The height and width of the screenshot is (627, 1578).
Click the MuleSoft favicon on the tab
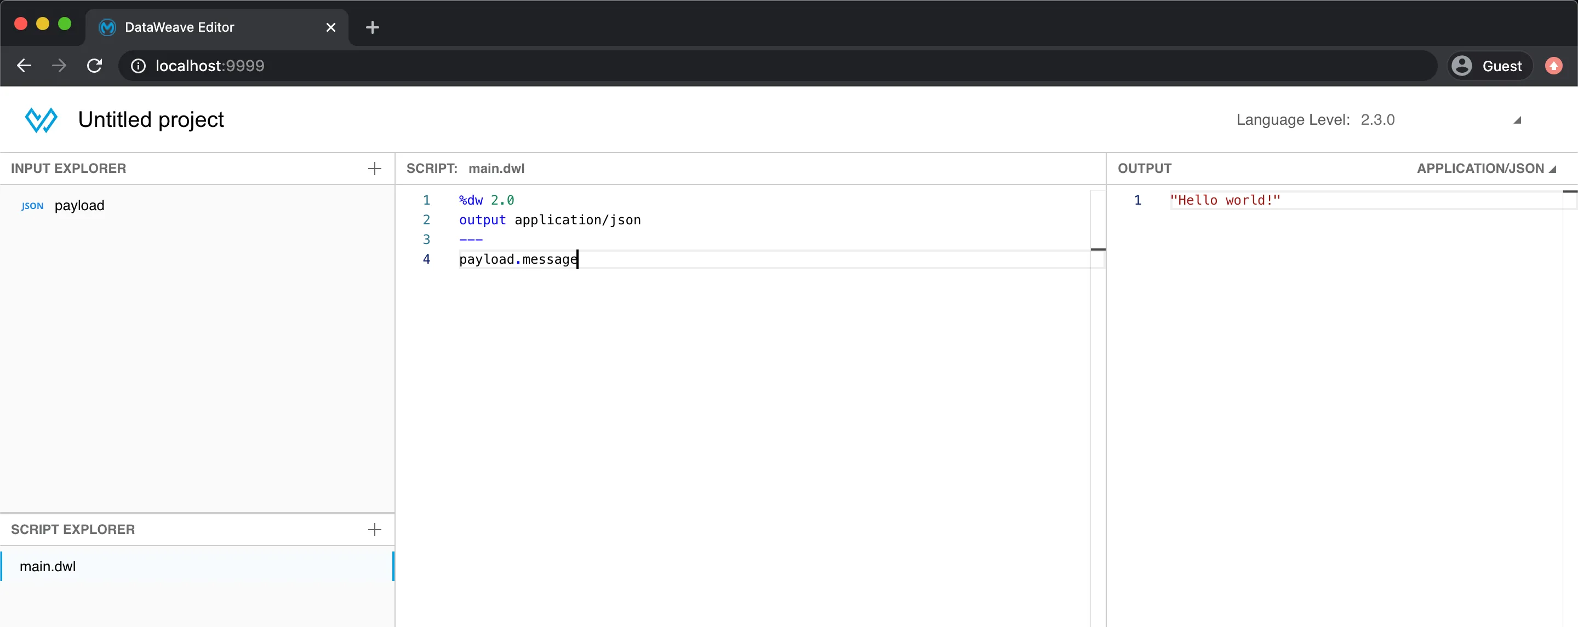(107, 27)
